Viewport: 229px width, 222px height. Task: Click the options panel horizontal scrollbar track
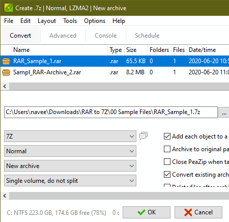click(119, 196)
